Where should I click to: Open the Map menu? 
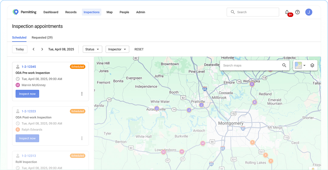click(110, 12)
